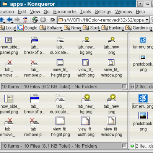Expand the location bar history dropdown

coord(147,20)
